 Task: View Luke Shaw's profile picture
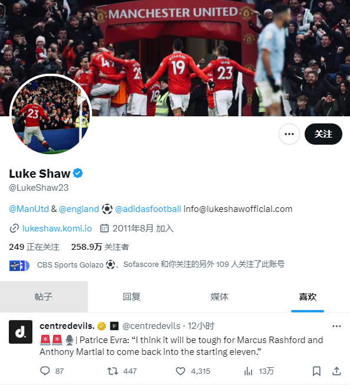[51, 114]
